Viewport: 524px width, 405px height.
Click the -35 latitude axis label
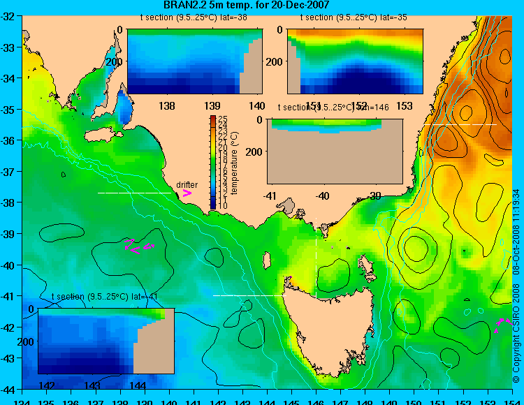click(8, 109)
